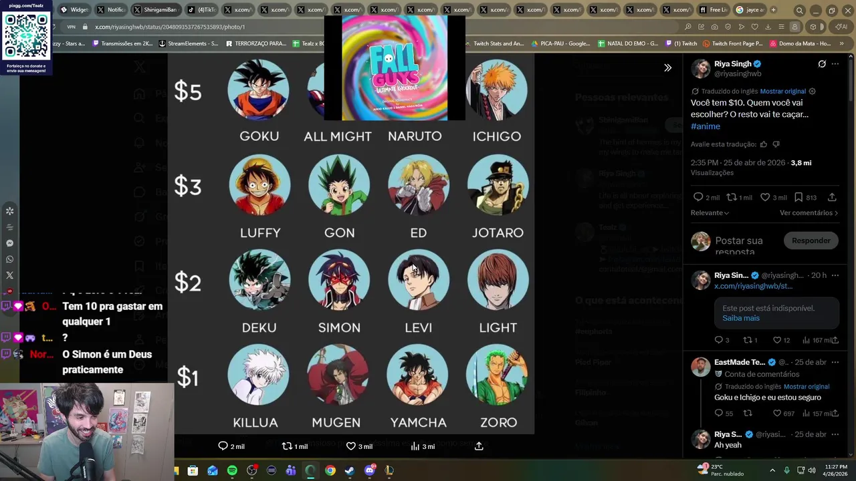This screenshot has width=856, height=481.
Task: Collapse the side panel with double-arrow icon
Action: pos(667,67)
